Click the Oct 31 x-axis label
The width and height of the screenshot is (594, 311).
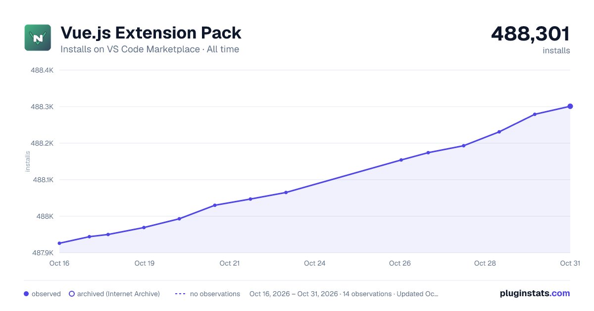click(570, 263)
